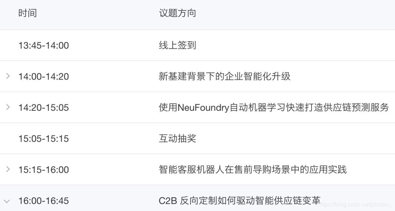
Task: Select the 互动抽奖 topic row
Action: pyautogui.click(x=197, y=138)
